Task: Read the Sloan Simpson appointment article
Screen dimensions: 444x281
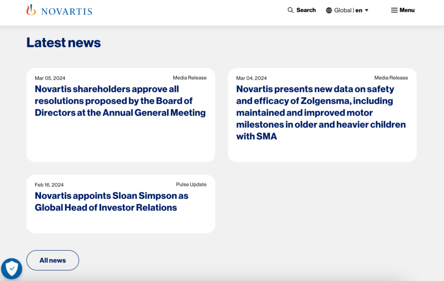Action: tap(111, 201)
